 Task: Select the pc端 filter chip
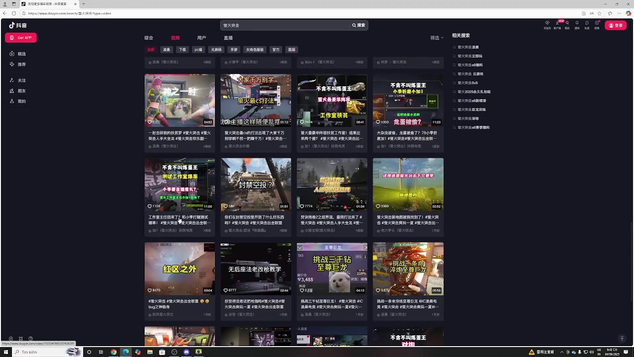tap(198, 50)
